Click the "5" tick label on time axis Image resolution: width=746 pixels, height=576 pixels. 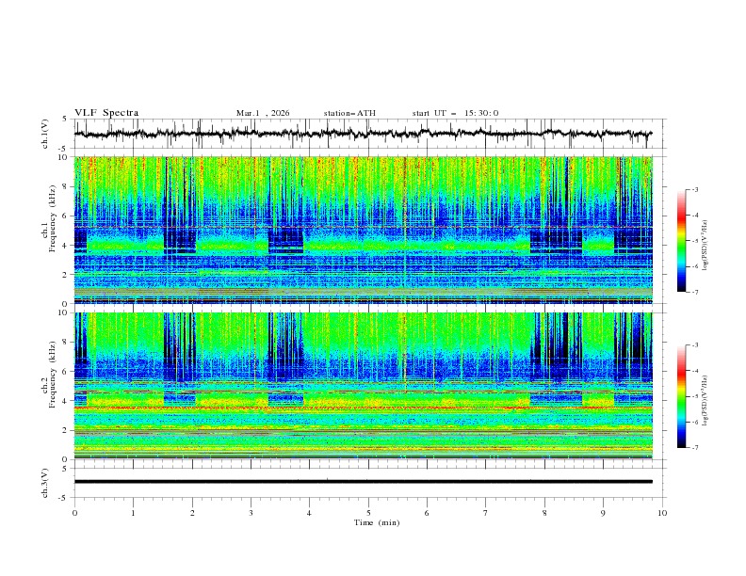pos(368,513)
